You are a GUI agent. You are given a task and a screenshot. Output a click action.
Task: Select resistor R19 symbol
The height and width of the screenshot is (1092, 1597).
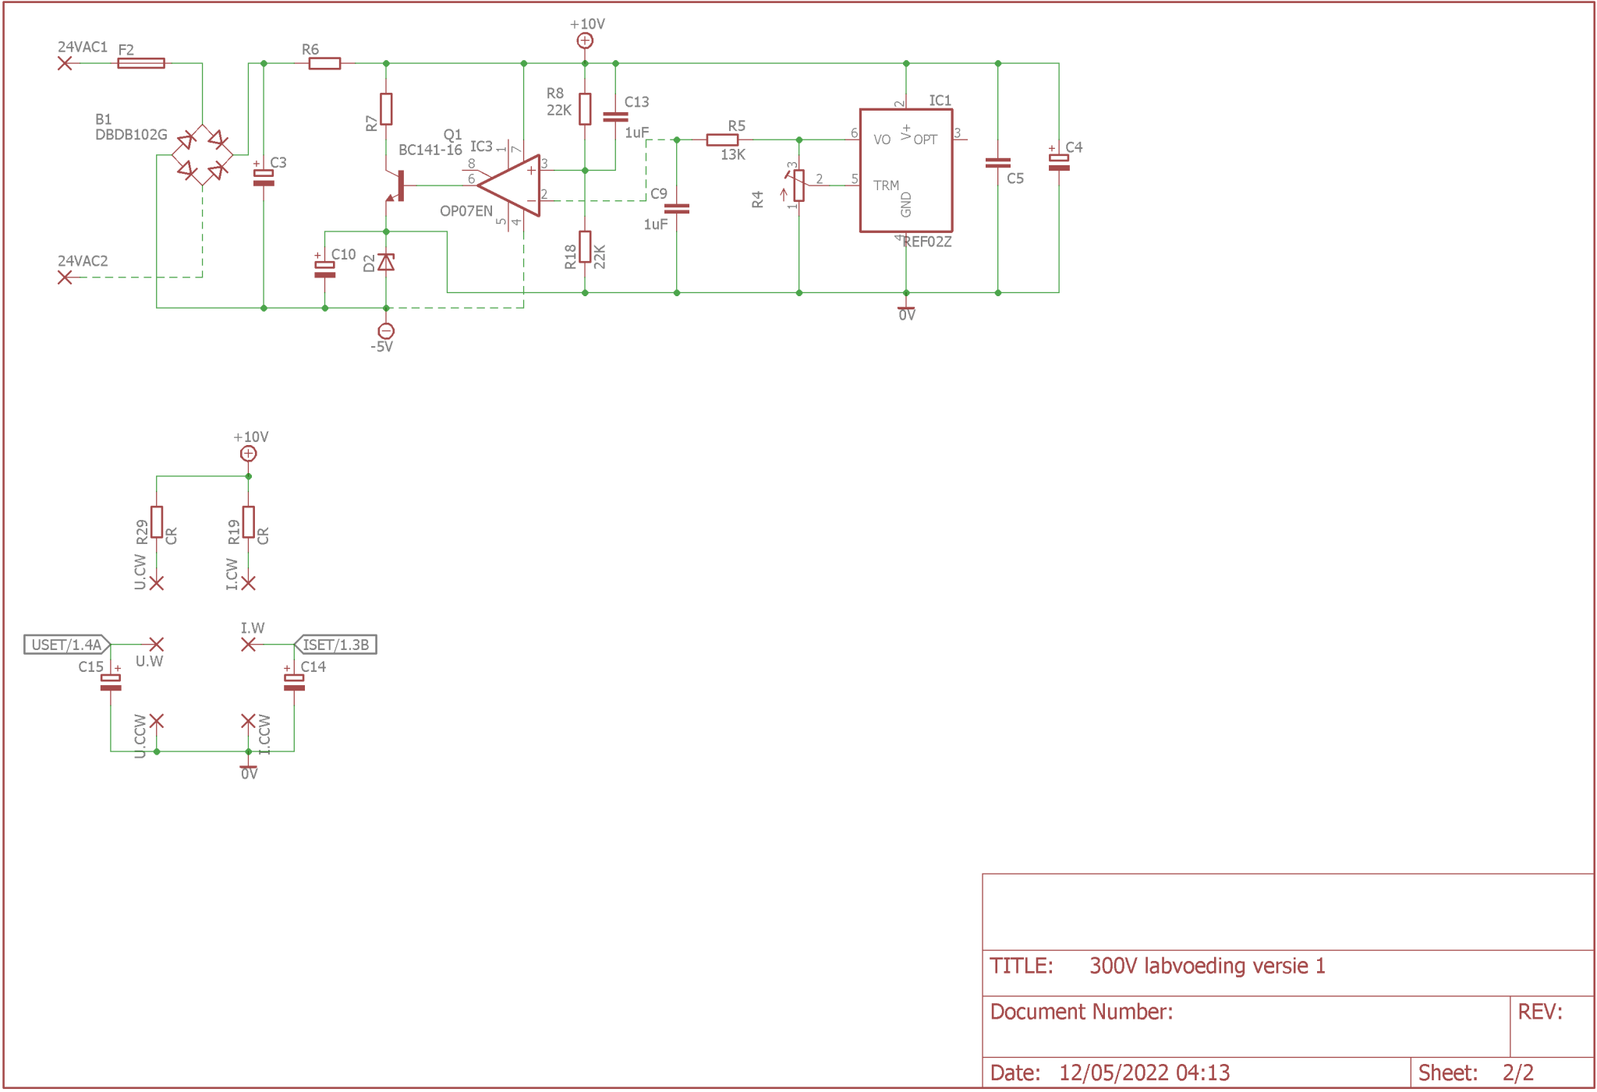click(x=248, y=522)
